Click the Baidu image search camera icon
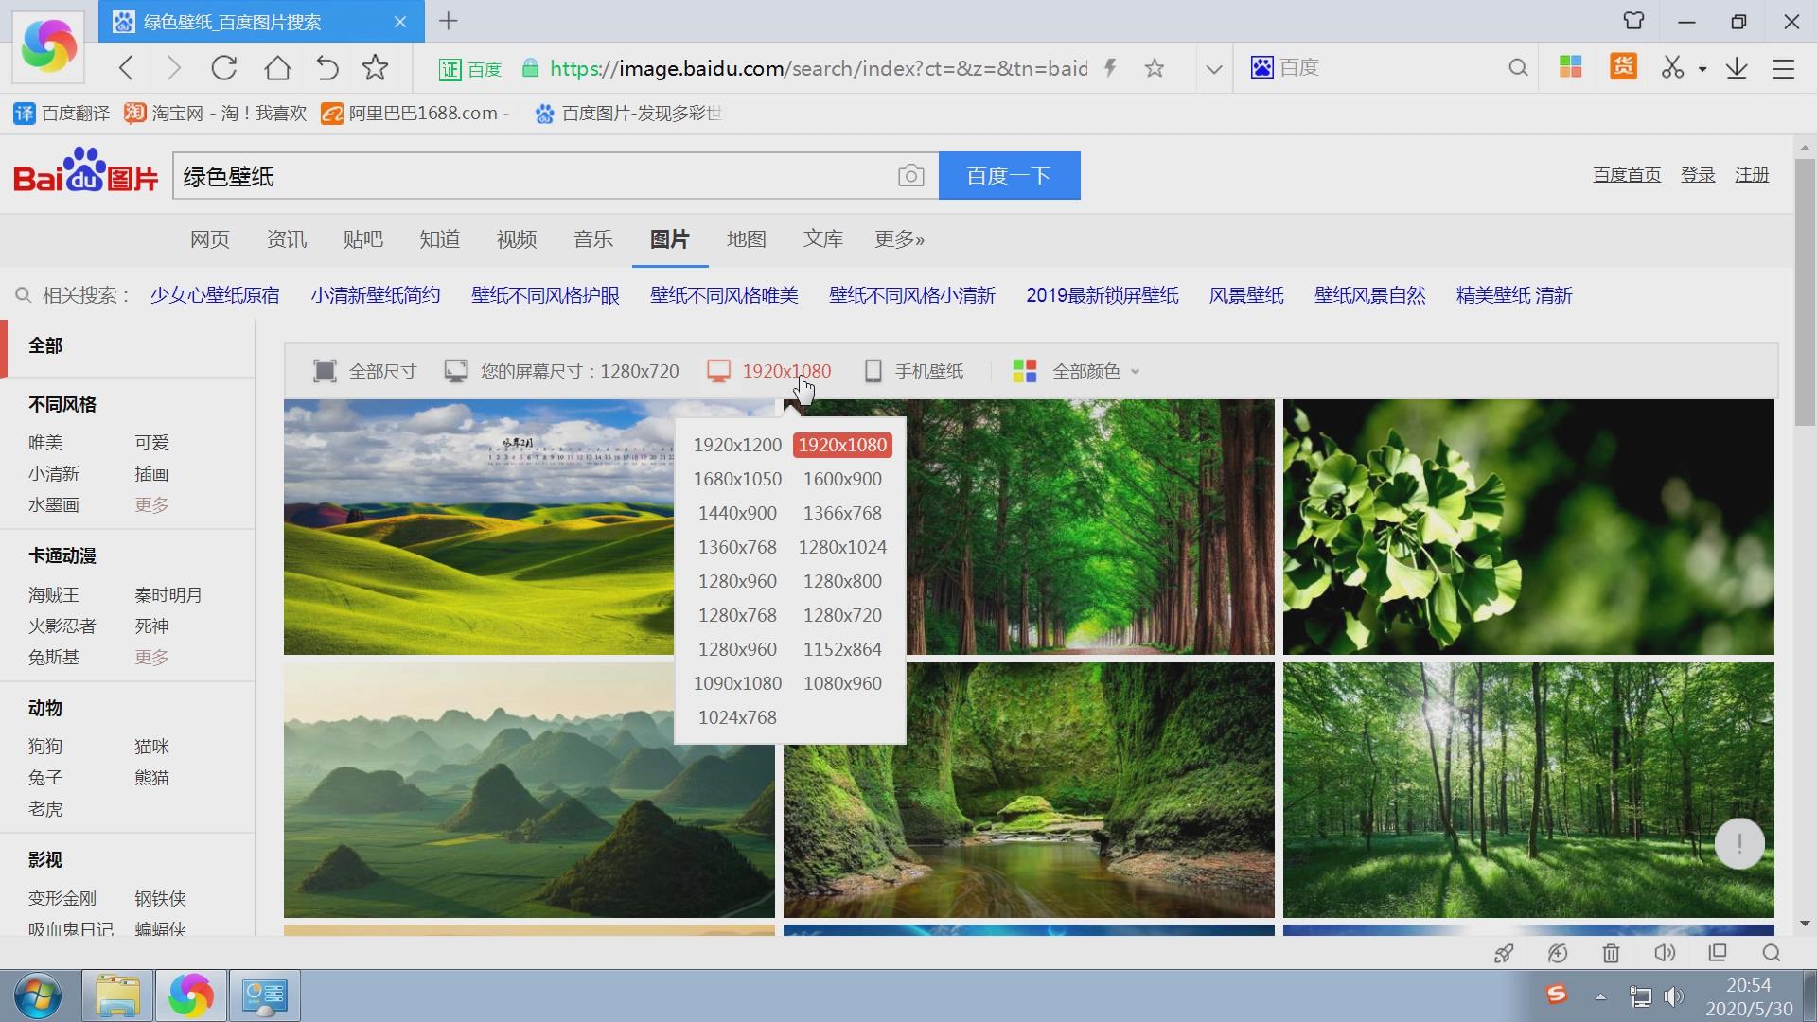The image size is (1817, 1022). 912,175
